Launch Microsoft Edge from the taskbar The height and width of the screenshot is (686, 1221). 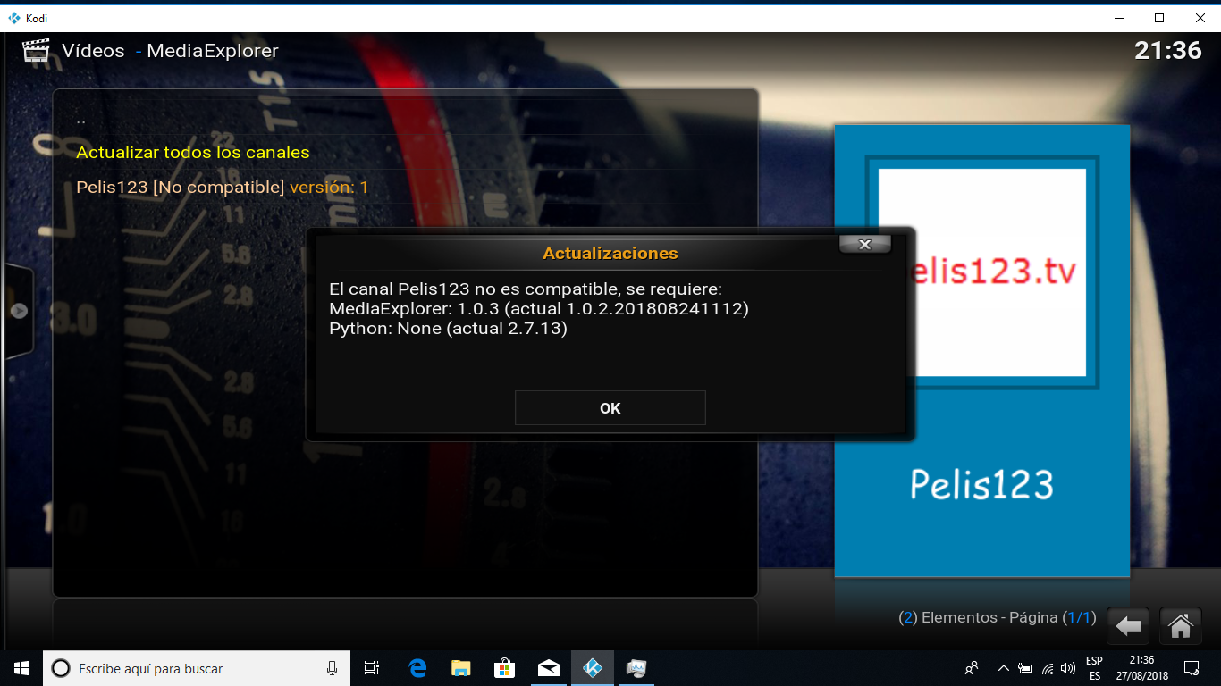click(417, 668)
